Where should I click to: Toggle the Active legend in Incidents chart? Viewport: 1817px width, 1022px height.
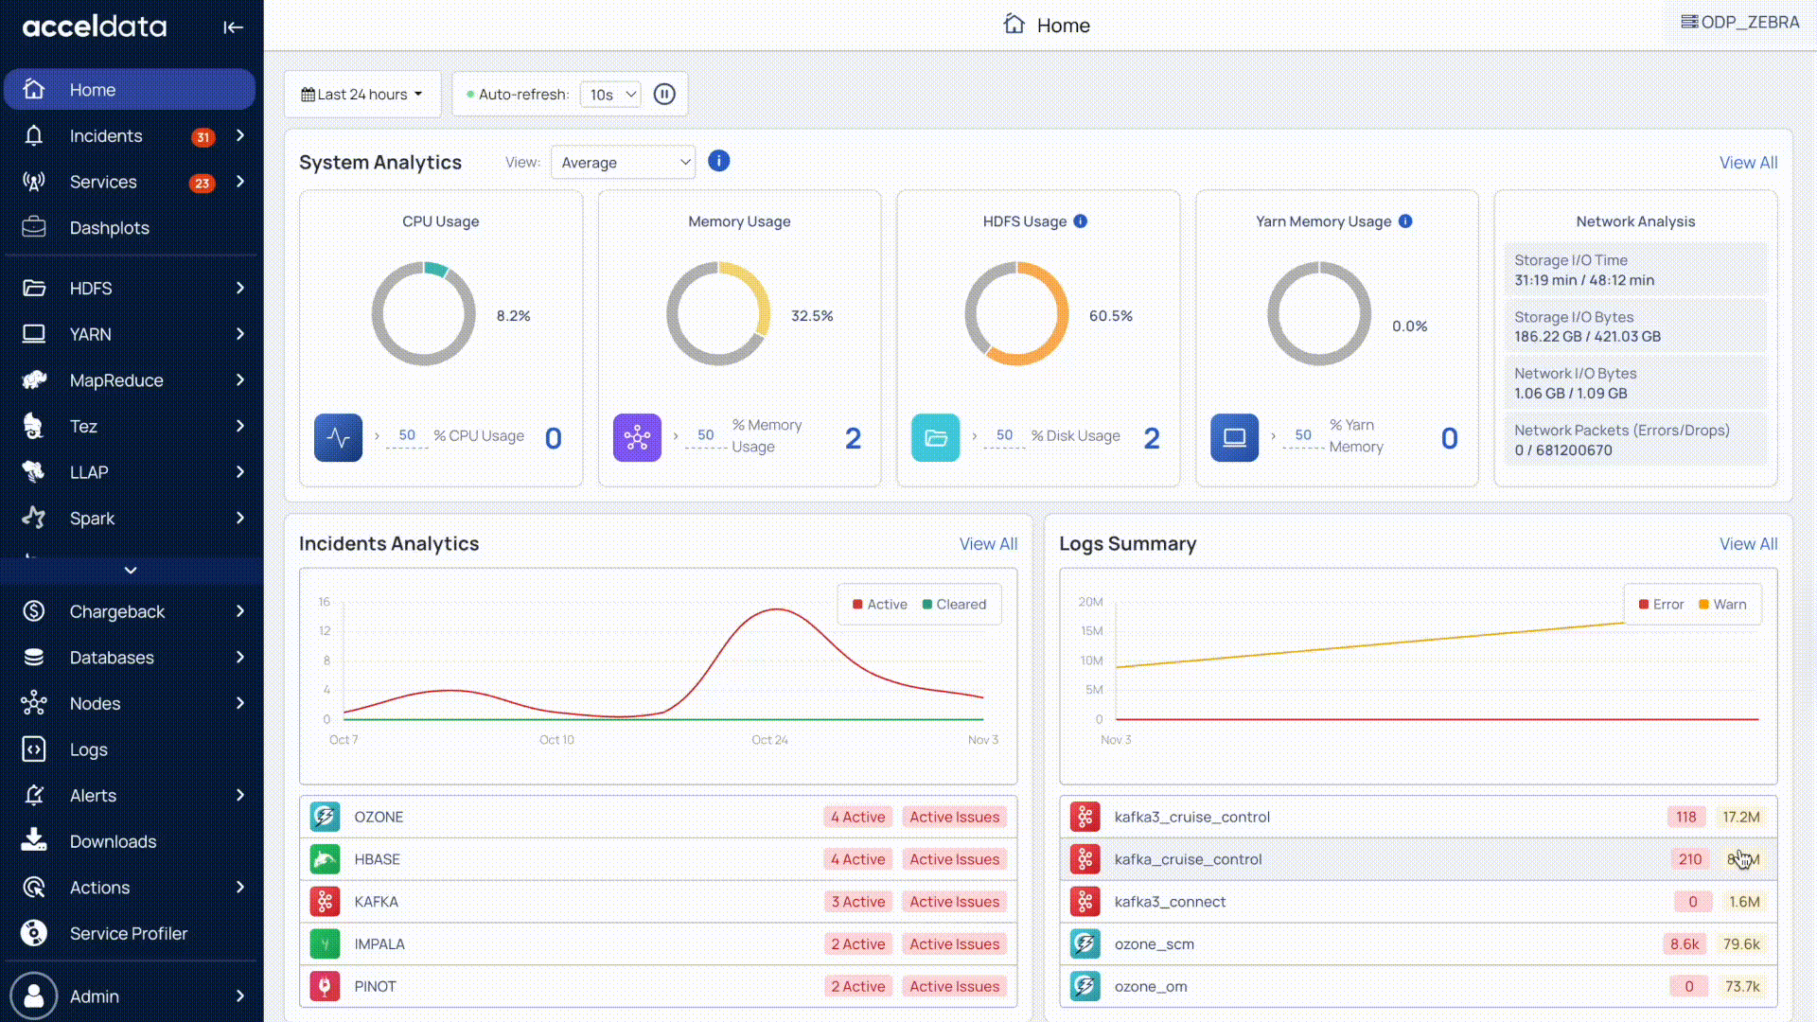click(x=879, y=605)
